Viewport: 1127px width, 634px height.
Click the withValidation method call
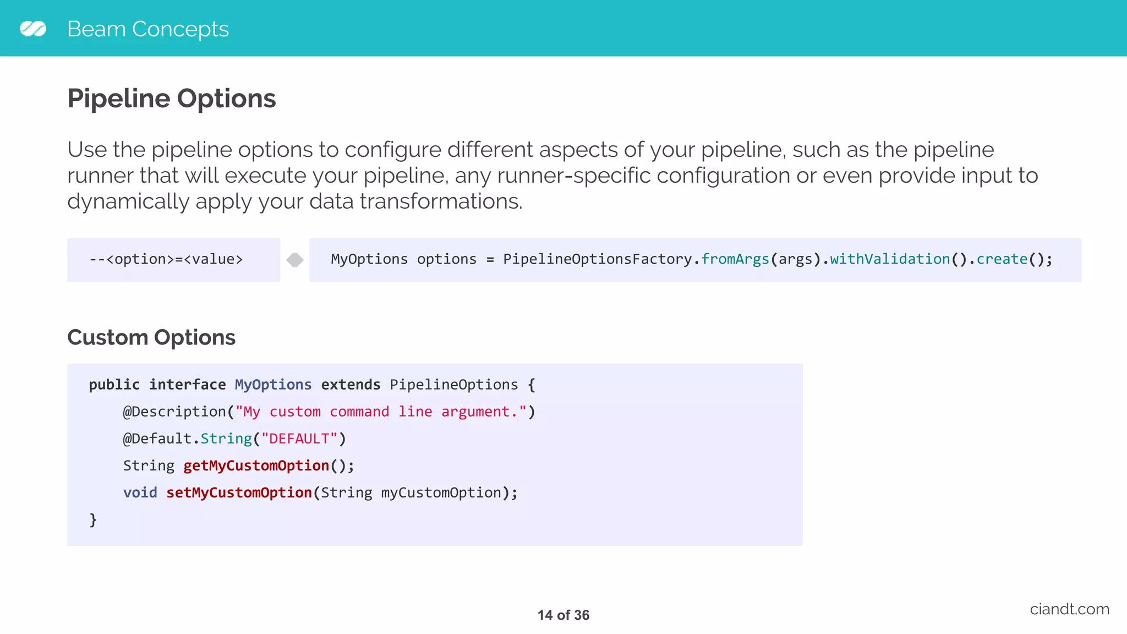pyautogui.click(x=890, y=259)
